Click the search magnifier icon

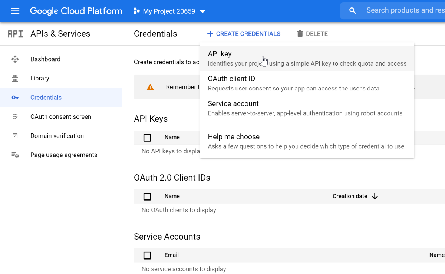[353, 11]
